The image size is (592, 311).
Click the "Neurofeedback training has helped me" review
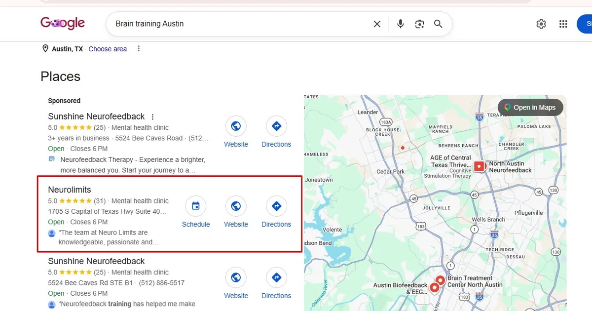[127, 304]
